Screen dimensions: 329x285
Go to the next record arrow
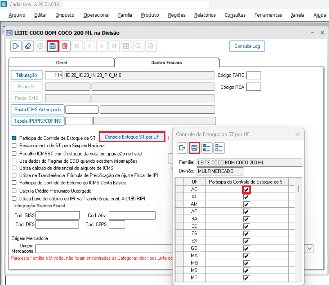pos(102,46)
